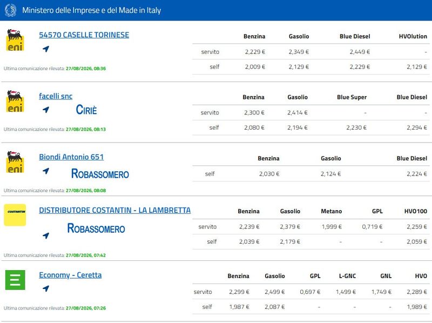The image size is (432, 323).
Task: Select Costantin servito GPL price 0,719 €
Action: coord(372,227)
